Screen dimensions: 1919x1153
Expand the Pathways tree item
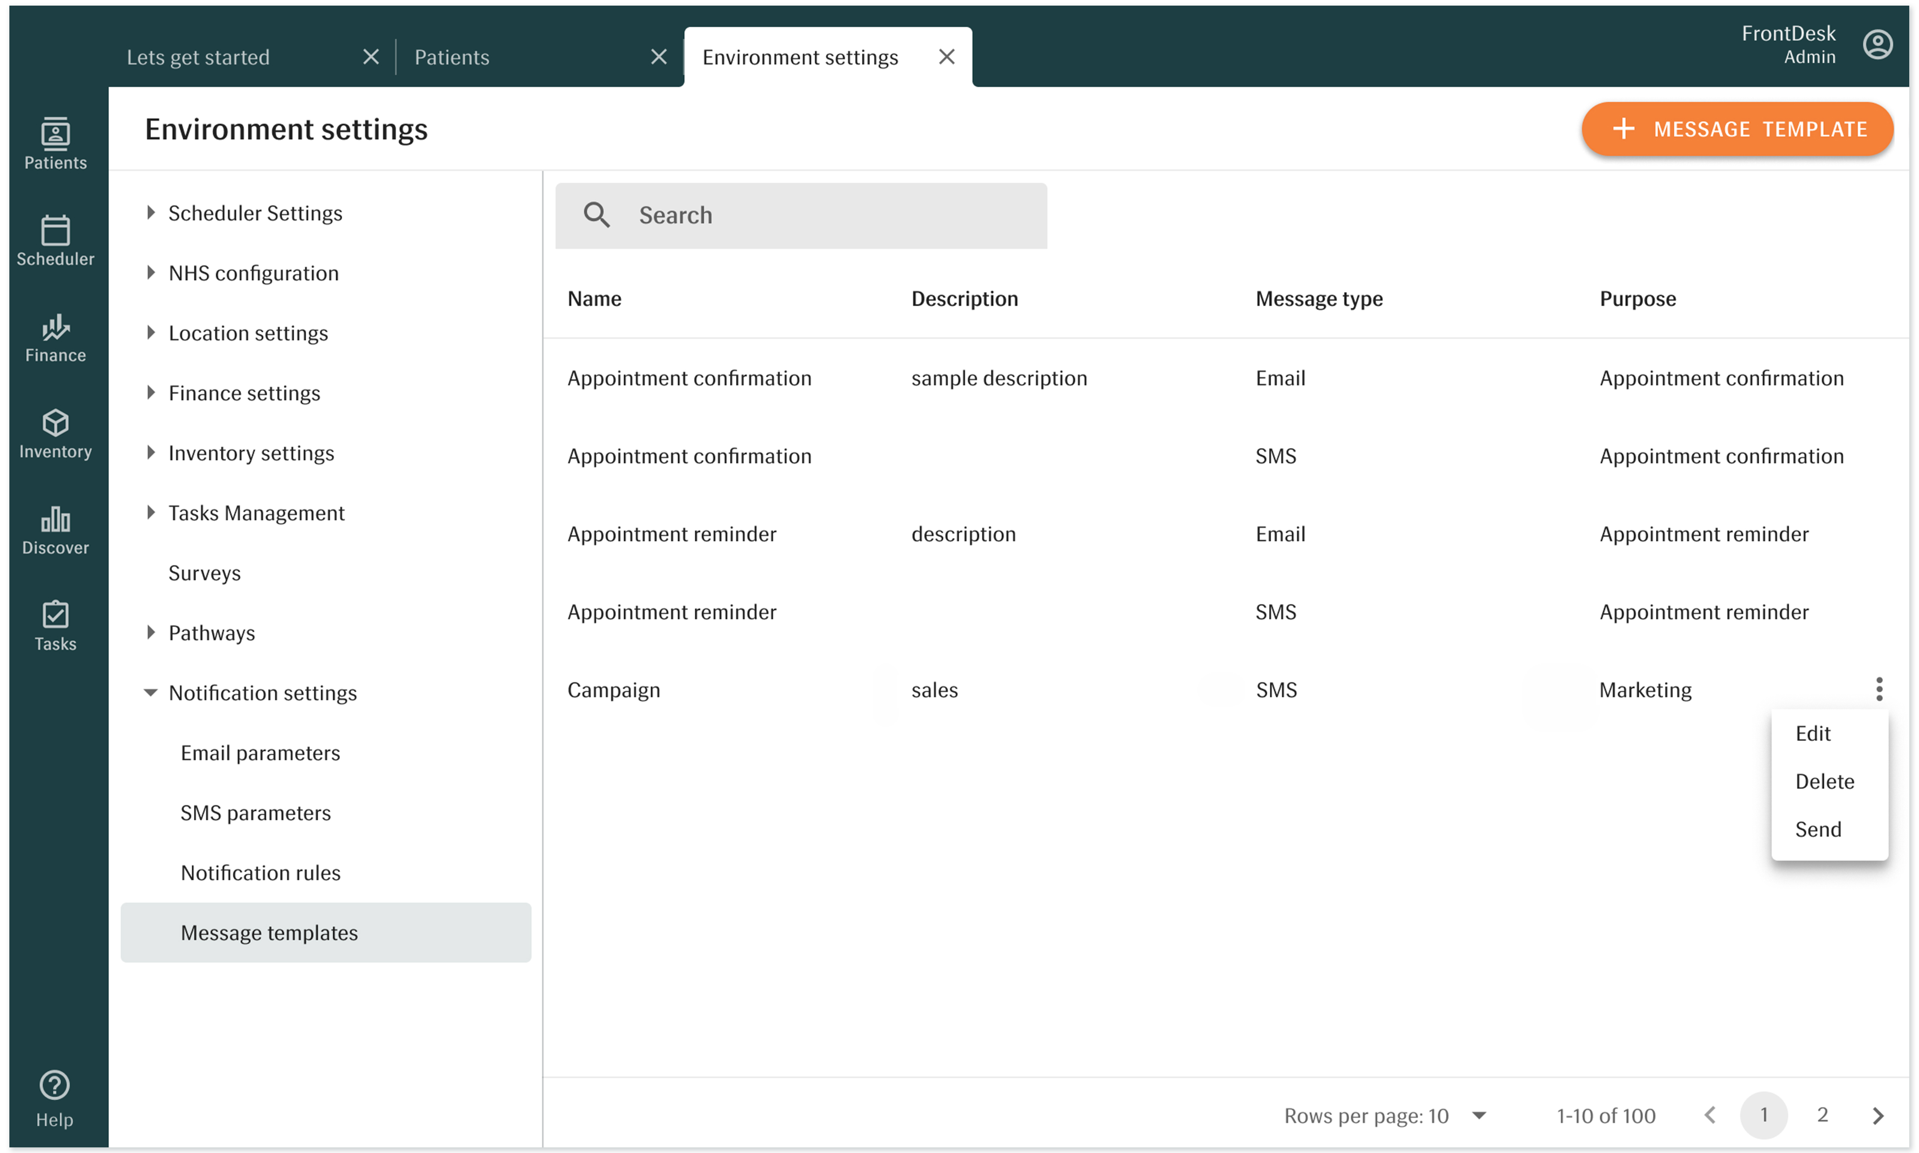click(x=151, y=632)
